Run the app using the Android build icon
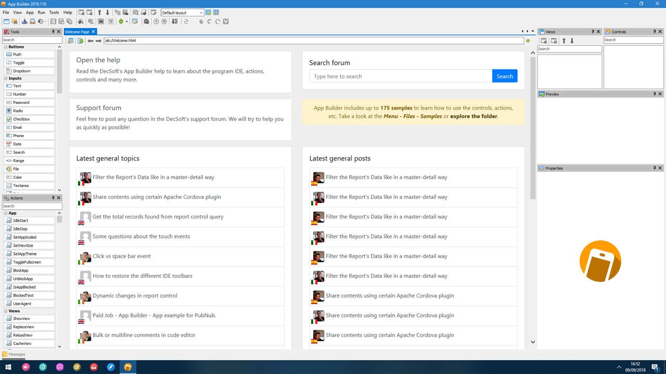The width and height of the screenshot is (666, 374). tap(121, 21)
